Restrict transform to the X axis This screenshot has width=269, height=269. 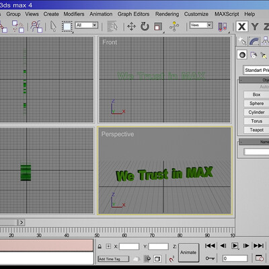(x=241, y=27)
